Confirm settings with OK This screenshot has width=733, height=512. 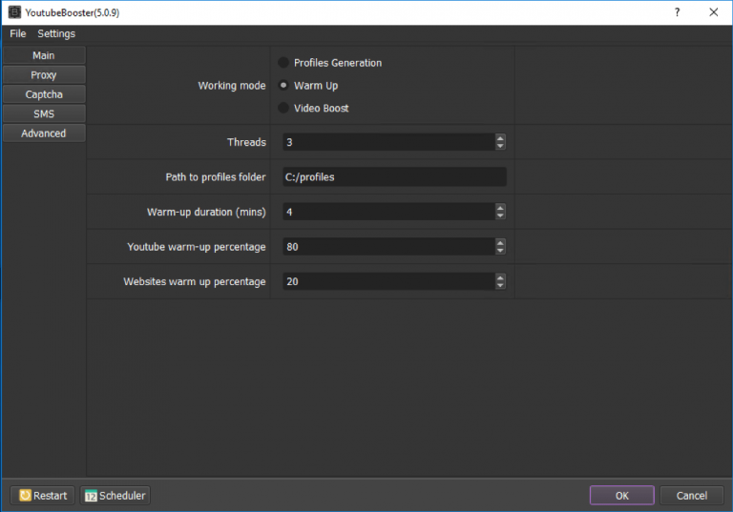621,495
